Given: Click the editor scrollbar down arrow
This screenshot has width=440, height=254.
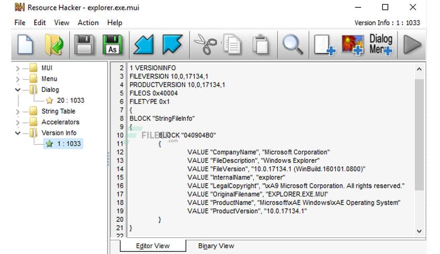Looking at the screenshot, I should click(419, 231).
